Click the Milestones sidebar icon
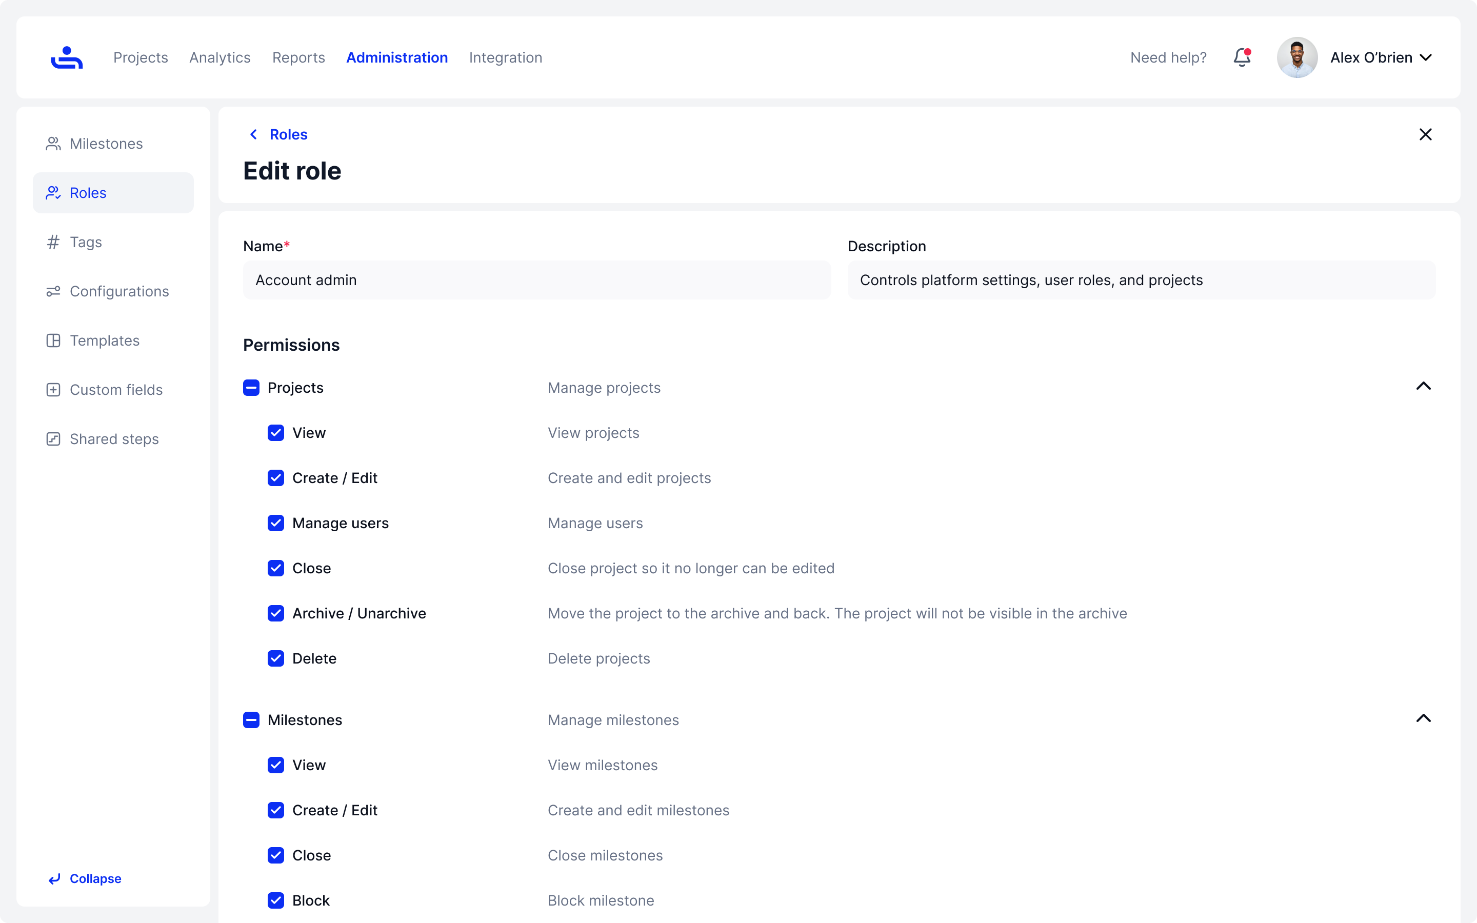The image size is (1477, 923). pyautogui.click(x=53, y=144)
